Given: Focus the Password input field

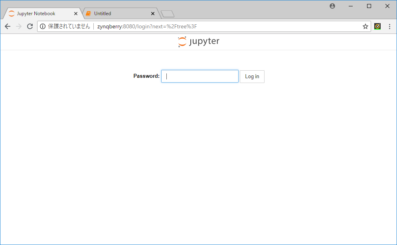Looking at the screenshot, I should coord(199,76).
